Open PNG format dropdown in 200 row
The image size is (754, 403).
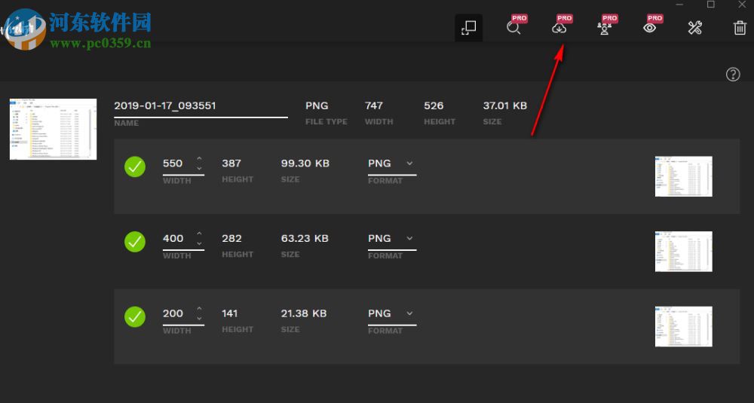point(392,313)
